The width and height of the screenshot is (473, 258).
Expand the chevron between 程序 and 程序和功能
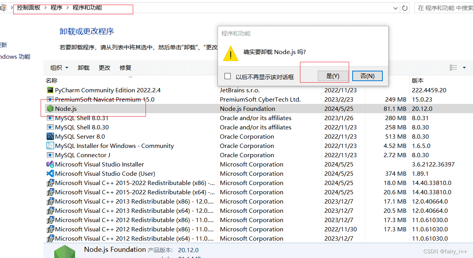pyautogui.click(x=67, y=8)
